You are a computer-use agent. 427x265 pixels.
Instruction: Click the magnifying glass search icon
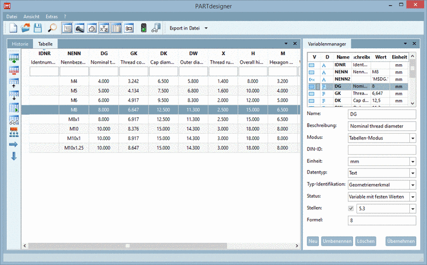52,28
